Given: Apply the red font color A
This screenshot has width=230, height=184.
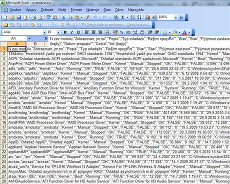Looking at the screenshot, I should (184, 32).
